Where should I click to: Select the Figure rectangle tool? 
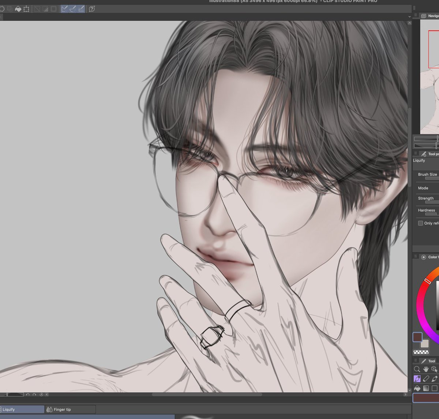coord(435,388)
